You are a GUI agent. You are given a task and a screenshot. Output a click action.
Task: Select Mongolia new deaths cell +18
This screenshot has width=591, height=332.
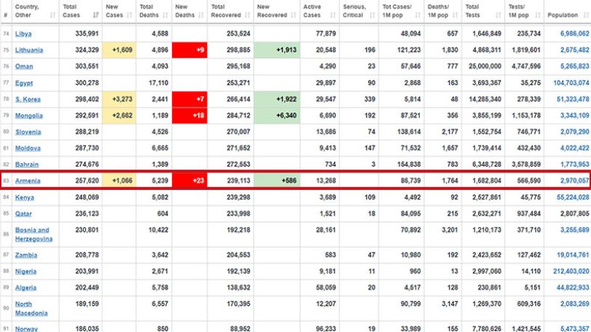click(189, 116)
